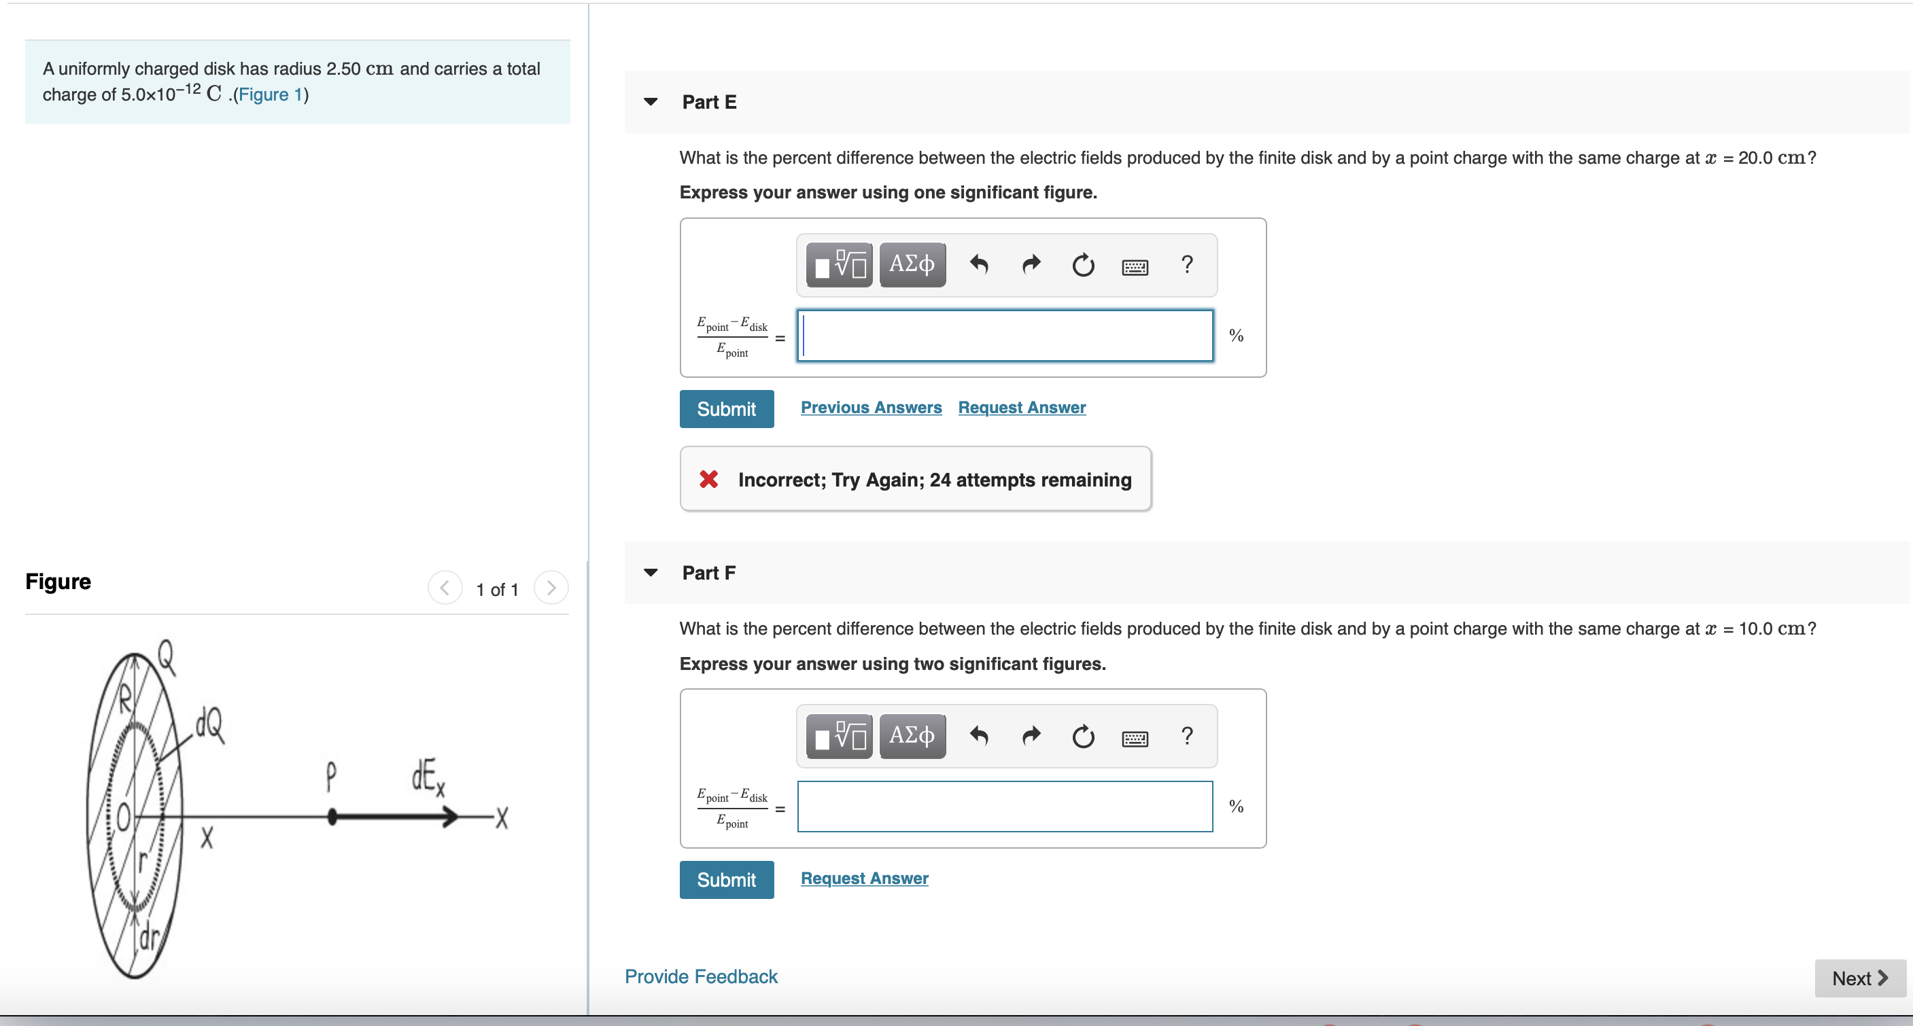
Task: Submit the Part F answer
Action: pyautogui.click(x=726, y=880)
